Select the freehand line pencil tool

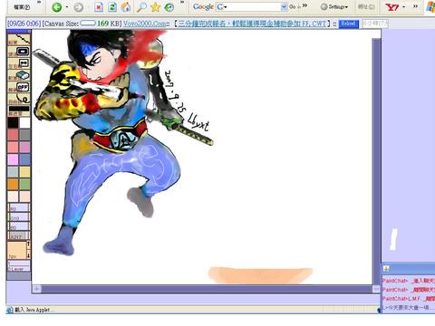click(19, 40)
